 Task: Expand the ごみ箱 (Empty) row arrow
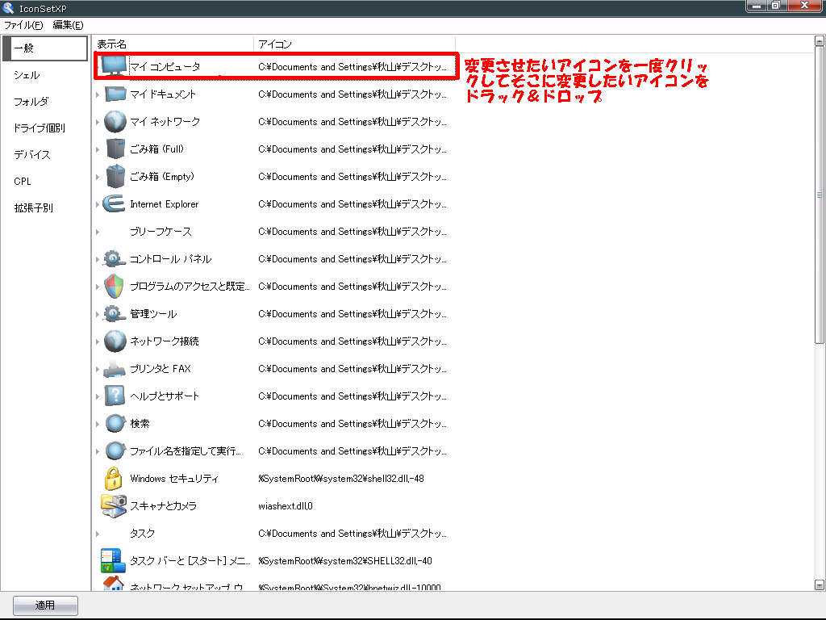point(98,177)
